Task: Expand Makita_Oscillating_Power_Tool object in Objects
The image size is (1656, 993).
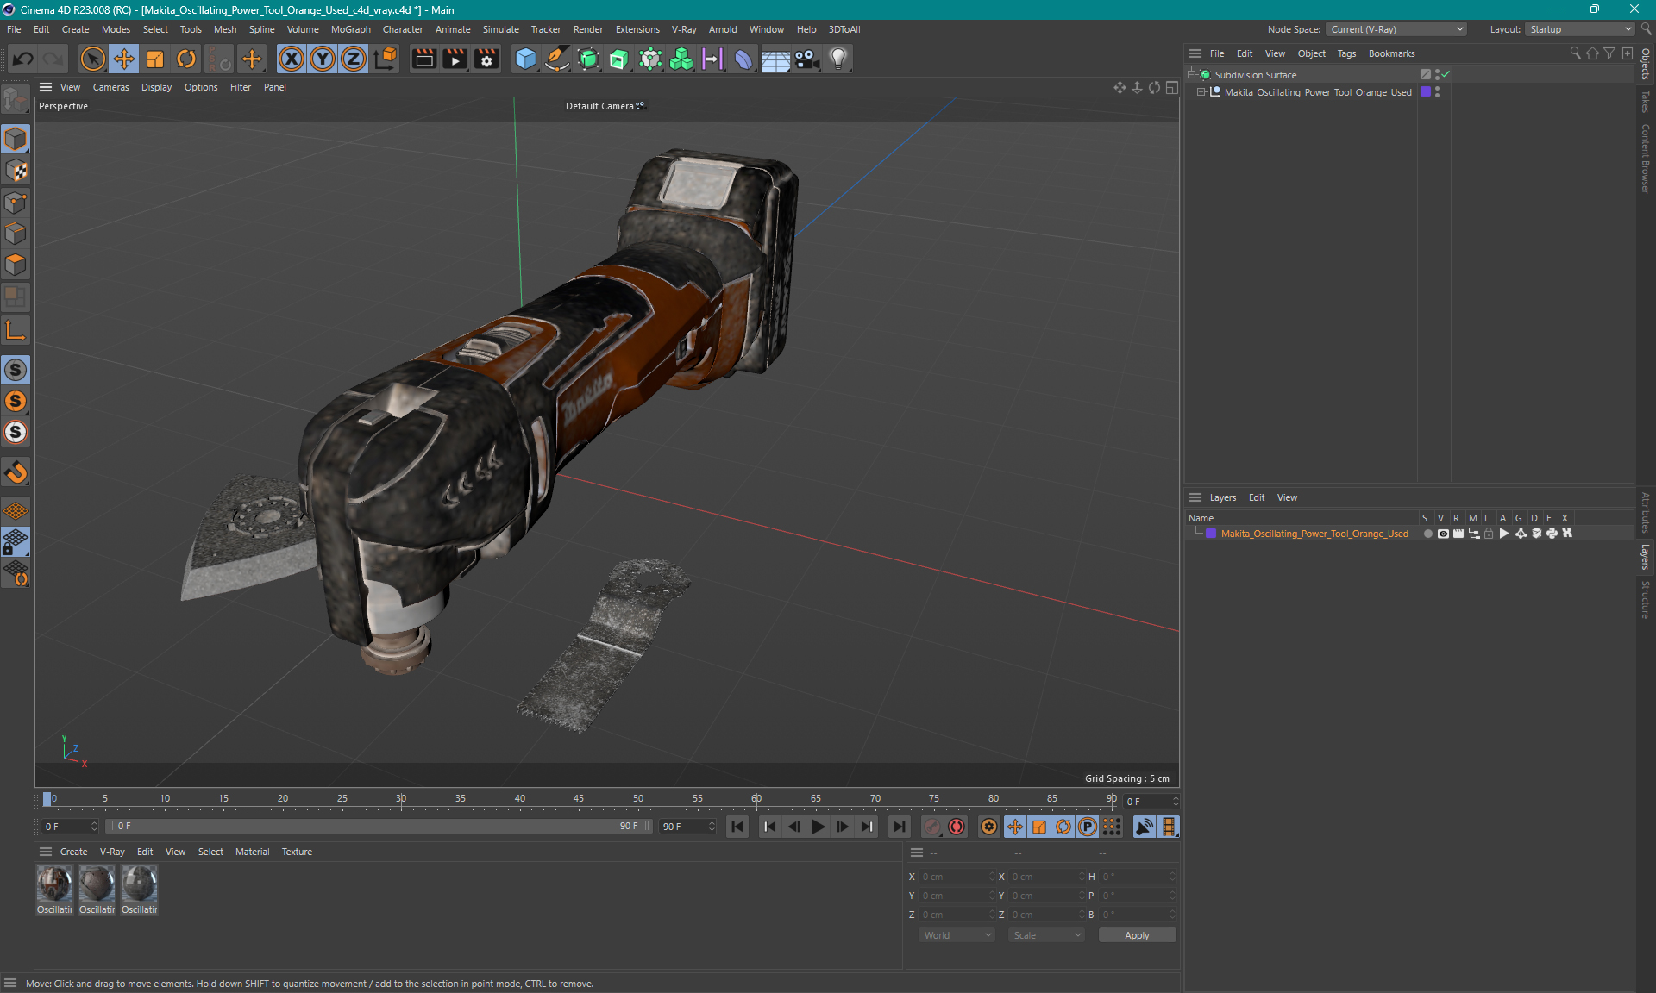Action: pos(1201,92)
